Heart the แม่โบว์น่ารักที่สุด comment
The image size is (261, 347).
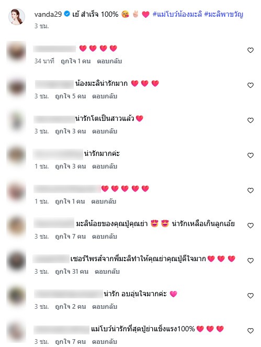tap(250, 331)
